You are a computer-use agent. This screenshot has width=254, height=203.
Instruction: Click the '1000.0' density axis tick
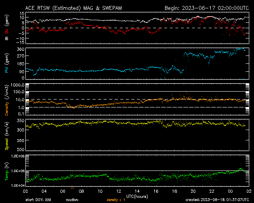17,85
